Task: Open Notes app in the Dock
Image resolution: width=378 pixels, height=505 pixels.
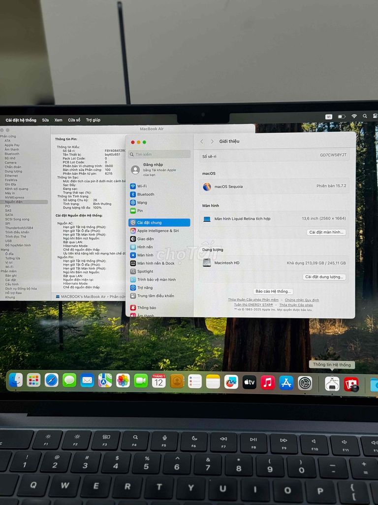Action: click(x=213, y=382)
